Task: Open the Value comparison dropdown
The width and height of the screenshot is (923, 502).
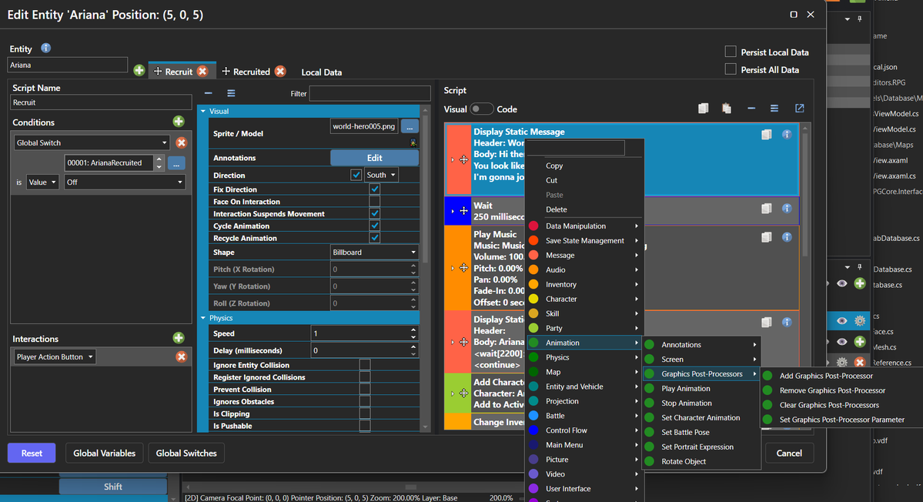Action: click(x=42, y=182)
